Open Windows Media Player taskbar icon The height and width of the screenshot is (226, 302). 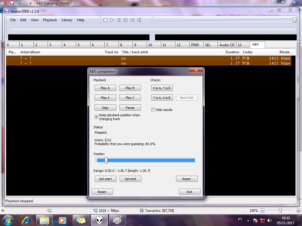tap(62, 220)
